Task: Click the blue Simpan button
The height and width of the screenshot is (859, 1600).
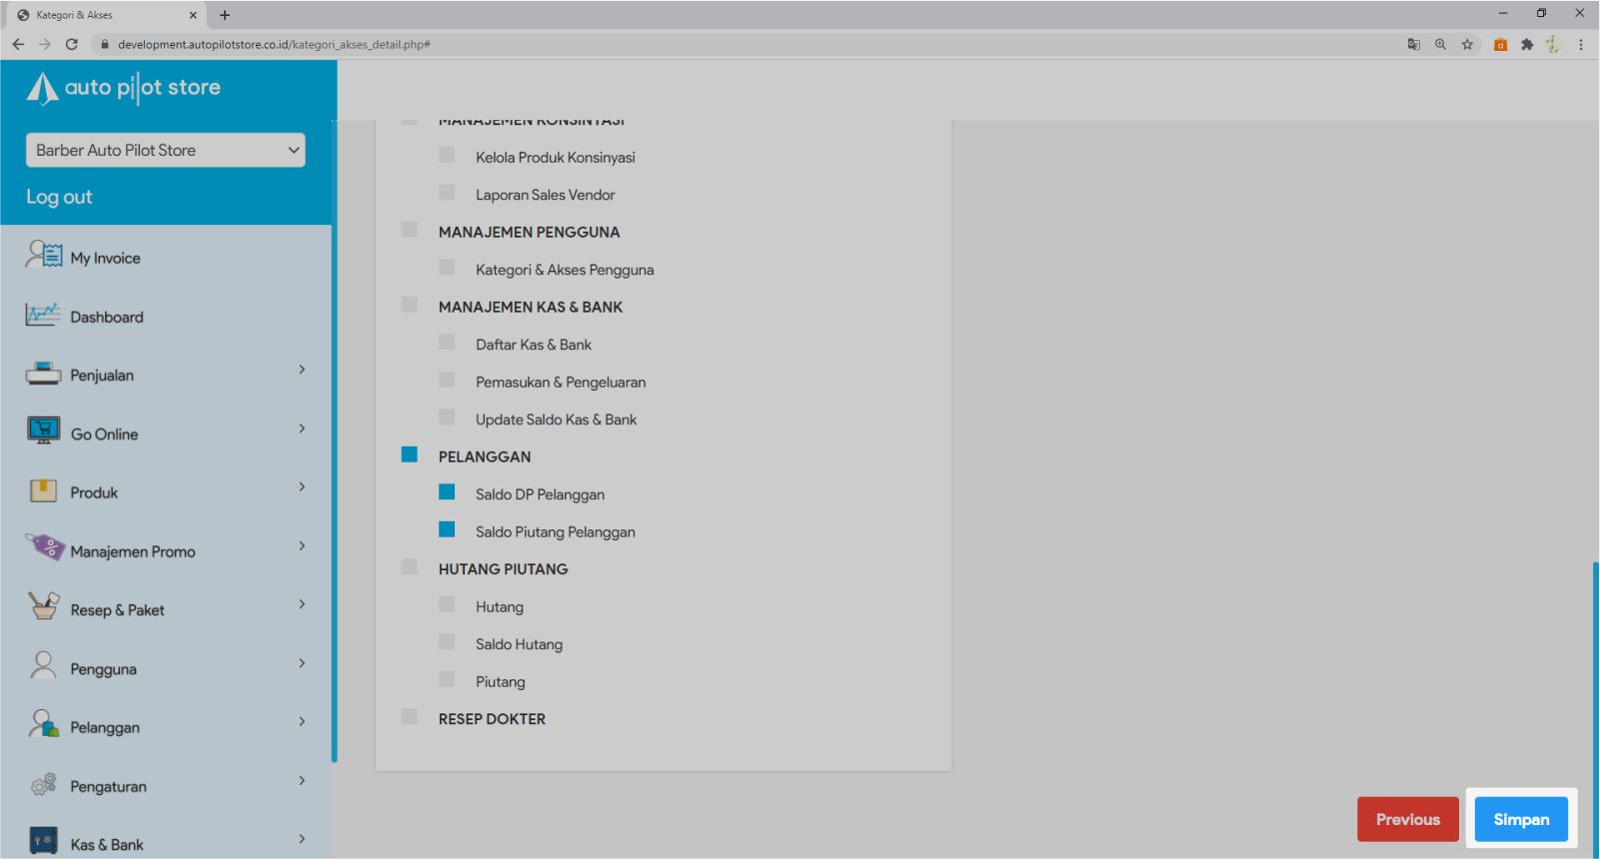Action: (1520, 819)
